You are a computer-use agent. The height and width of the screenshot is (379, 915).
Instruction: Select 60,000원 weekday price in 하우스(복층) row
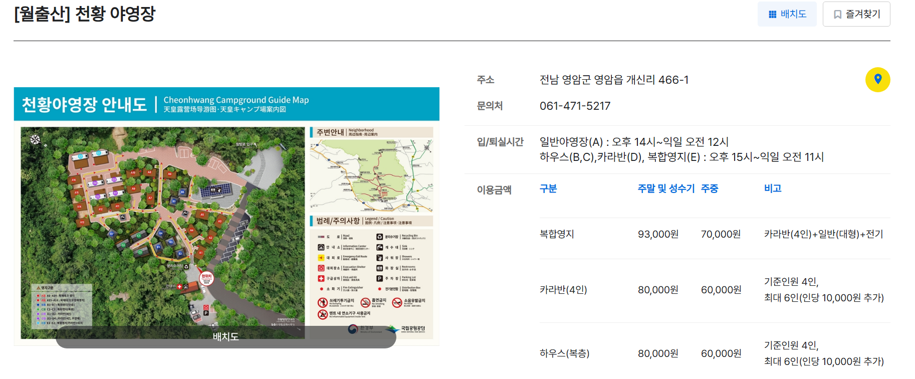coord(721,353)
